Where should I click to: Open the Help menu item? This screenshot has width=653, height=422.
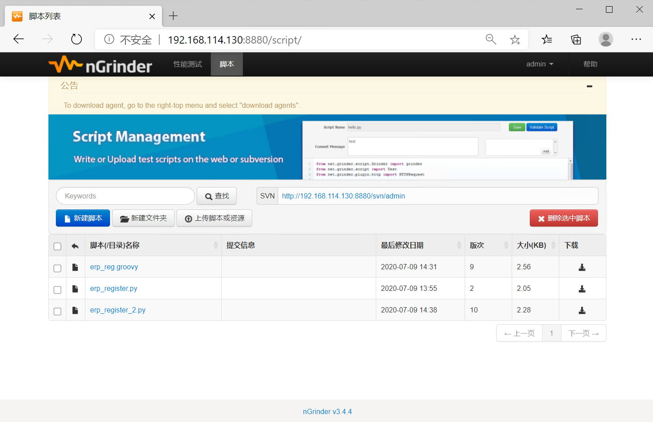[x=590, y=64]
